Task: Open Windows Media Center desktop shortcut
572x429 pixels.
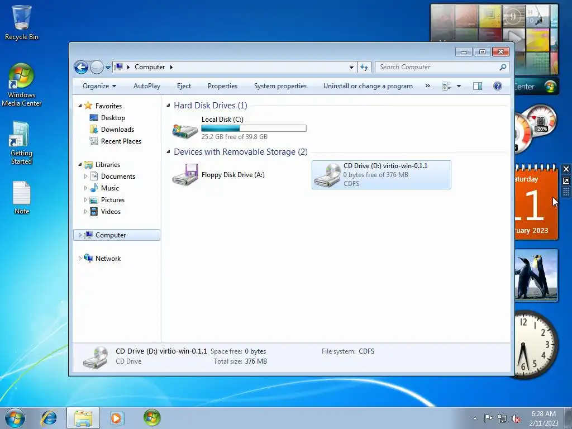Action: pos(22,85)
